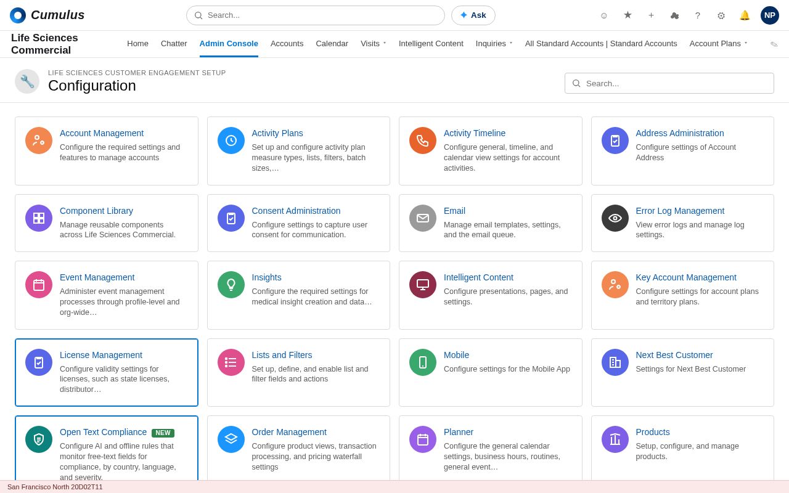Open the Intelligent Content nav tab
Image resolution: width=789 pixels, height=493 pixels.
pos(431,44)
